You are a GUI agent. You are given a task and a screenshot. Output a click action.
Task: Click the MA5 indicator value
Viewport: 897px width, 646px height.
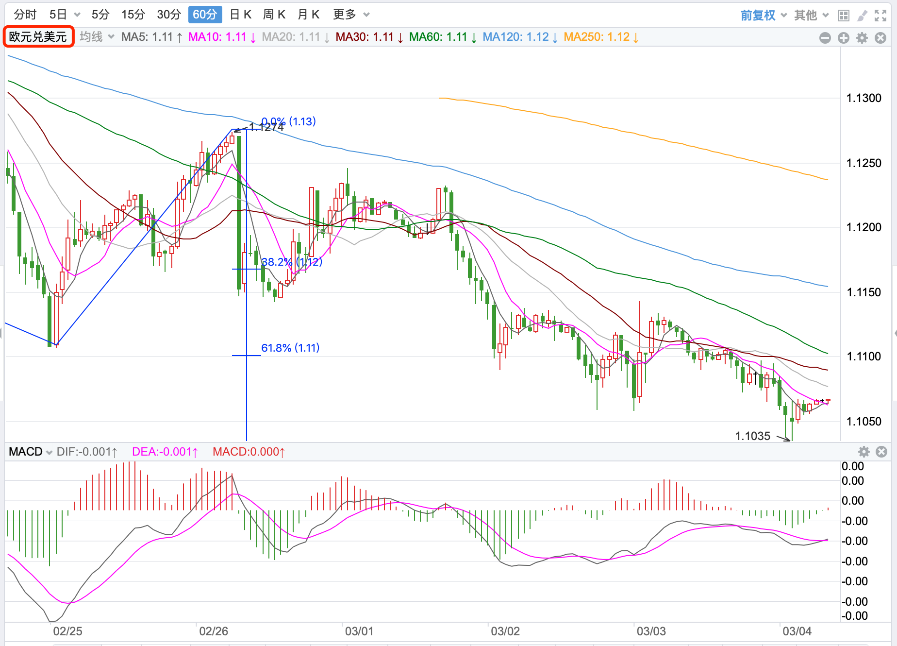click(152, 37)
